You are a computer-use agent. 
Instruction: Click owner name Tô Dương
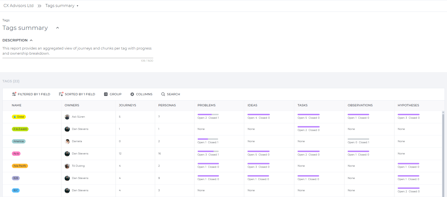point(78,166)
